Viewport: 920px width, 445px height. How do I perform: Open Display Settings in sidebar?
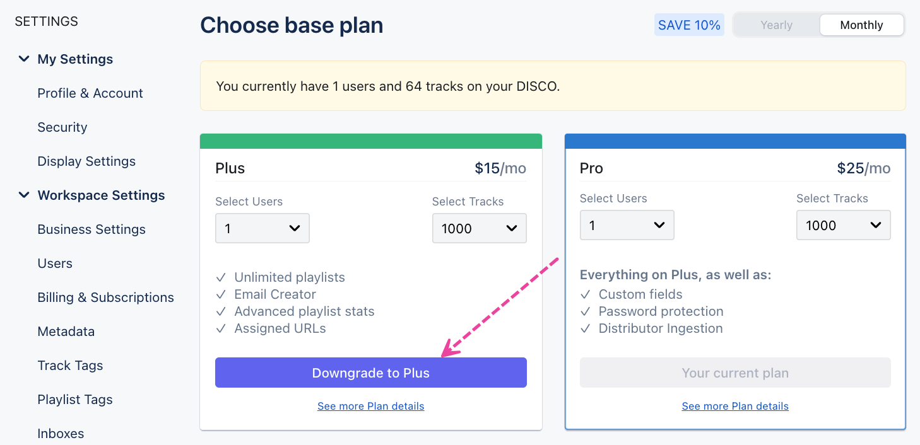coord(86,161)
